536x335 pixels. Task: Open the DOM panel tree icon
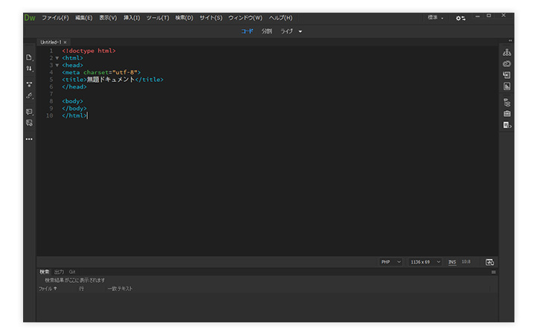pyautogui.click(x=507, y=102)
